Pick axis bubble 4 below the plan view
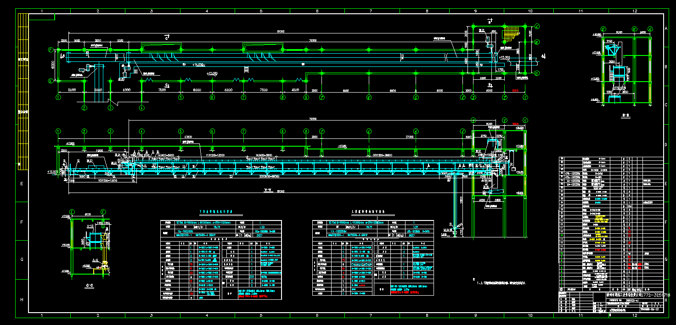Image resolution: width=676 pixels, height=325 pixels. (x=141, y=108)
